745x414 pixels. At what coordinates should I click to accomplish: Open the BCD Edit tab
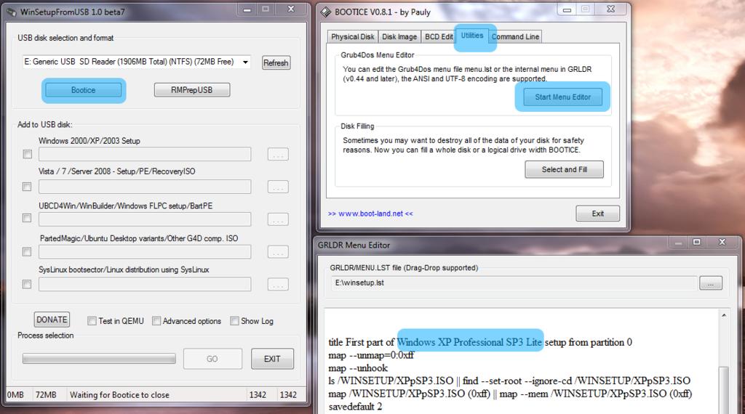pos(439,36)
